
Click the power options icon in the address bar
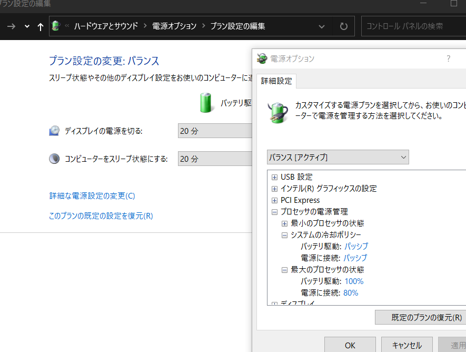pos(56,26)
